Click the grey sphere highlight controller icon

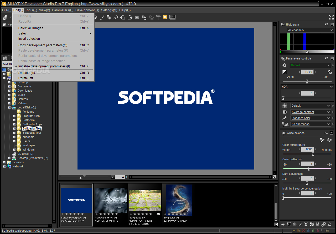pos(294,225)
